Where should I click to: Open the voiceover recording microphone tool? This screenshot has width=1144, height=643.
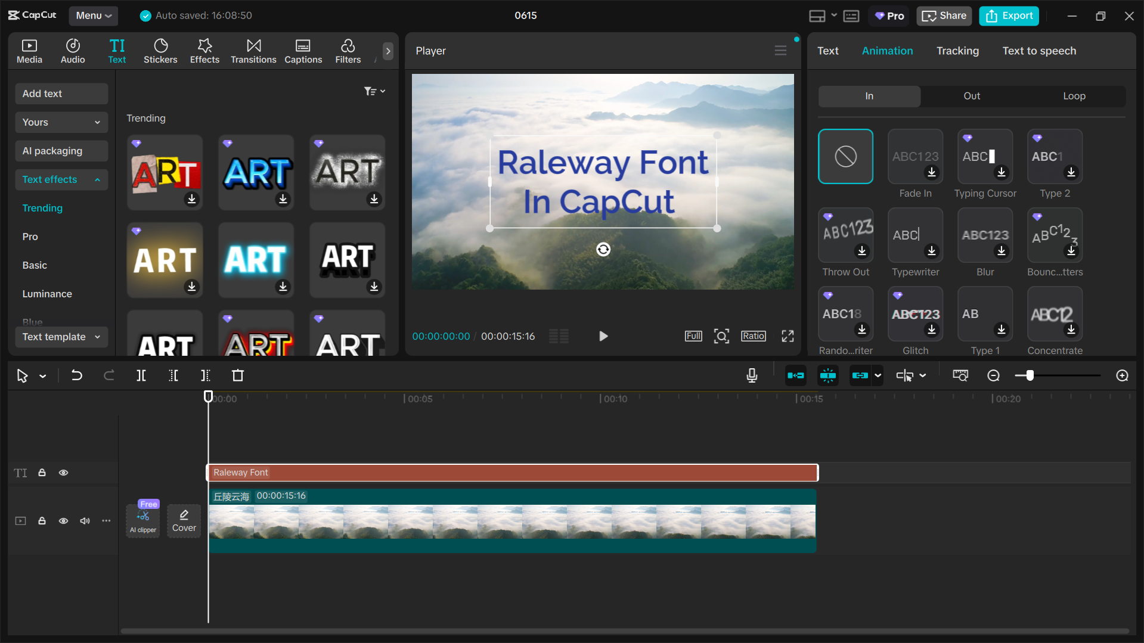pyautogui.click(x=752, y=375)
